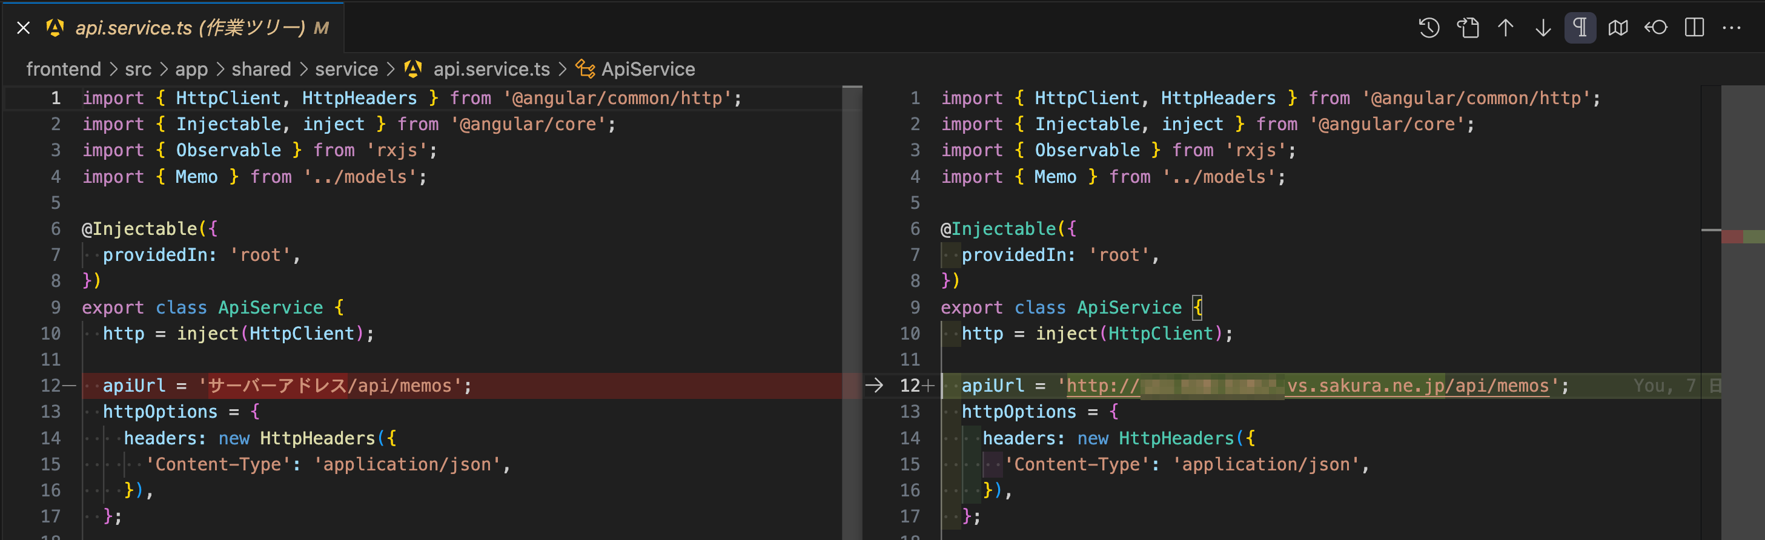1765x540 pixels.
Task: Click 'inject(HttpClient)' in left pane line 10
Action: (x=270, y=334)
